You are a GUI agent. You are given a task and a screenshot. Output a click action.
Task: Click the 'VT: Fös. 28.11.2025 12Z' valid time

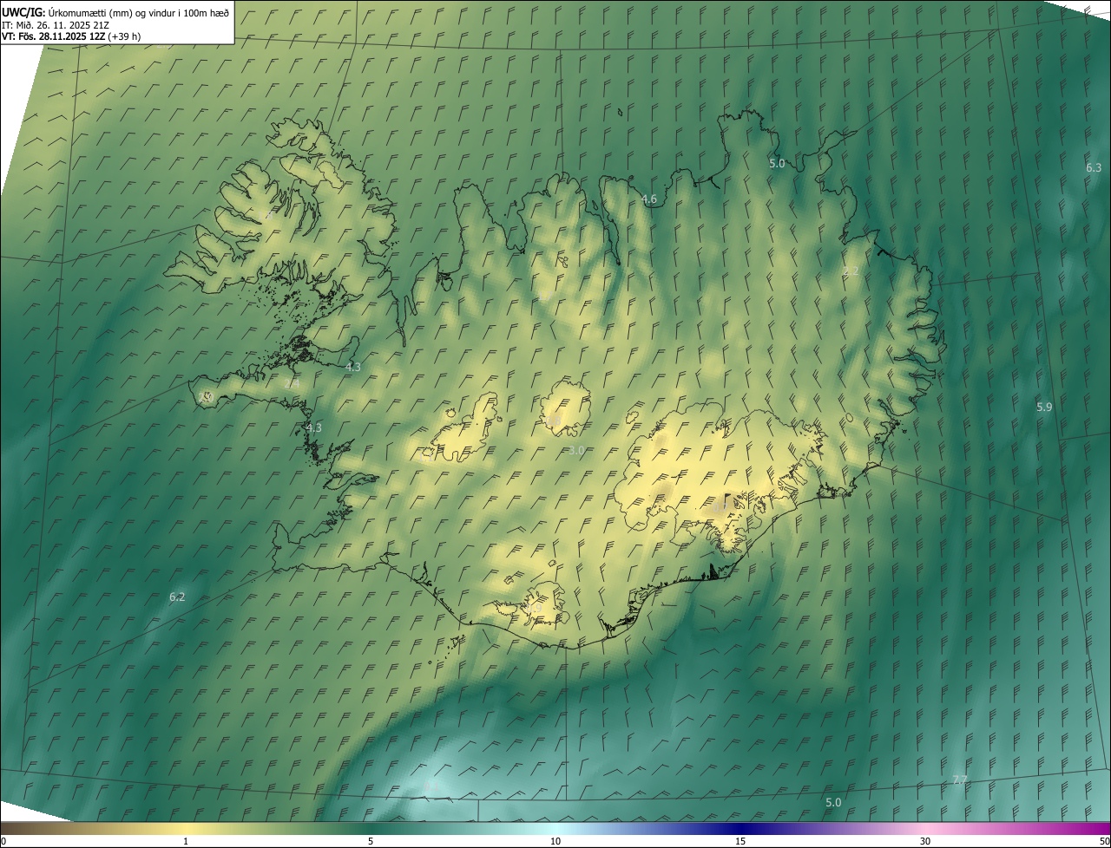point(53,36)
